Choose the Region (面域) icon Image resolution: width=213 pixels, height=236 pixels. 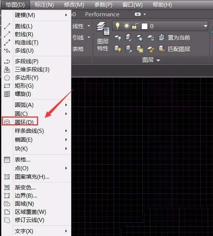coord(7,204)
